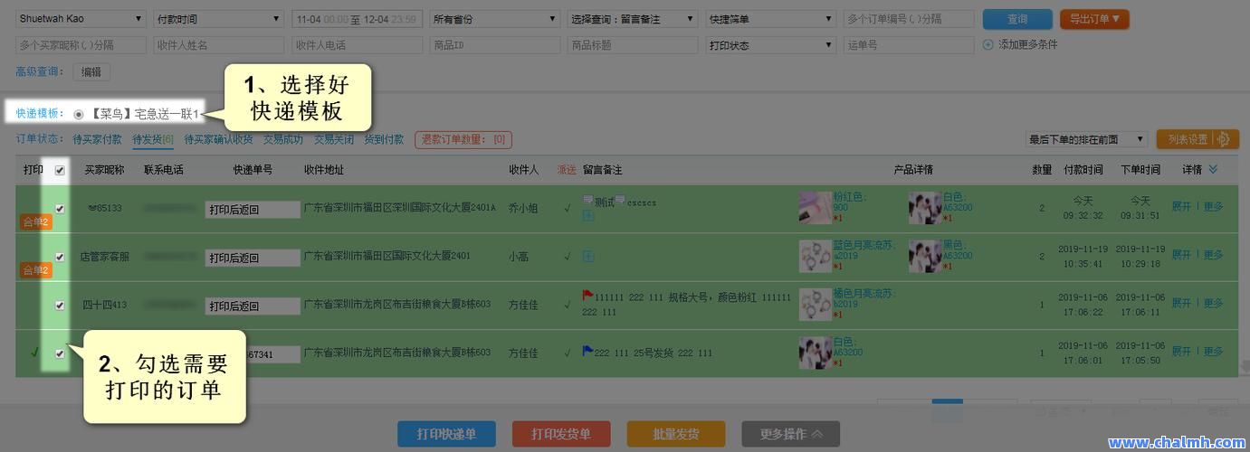Select the 【菜鸟】宅急送一联1 template radio button

pyautogui.click(x=79, y=114)
